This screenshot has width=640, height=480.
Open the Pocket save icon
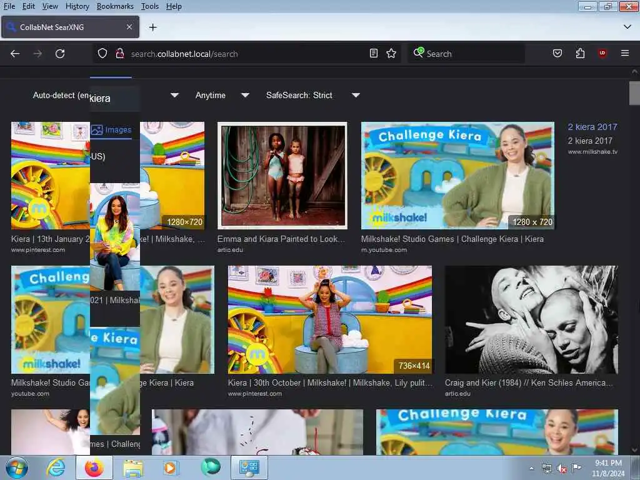click(557, 53)
